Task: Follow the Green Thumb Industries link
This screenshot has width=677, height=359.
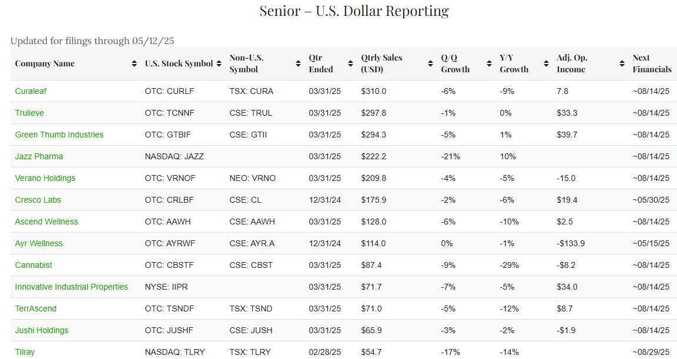Action: pos(59,135)
